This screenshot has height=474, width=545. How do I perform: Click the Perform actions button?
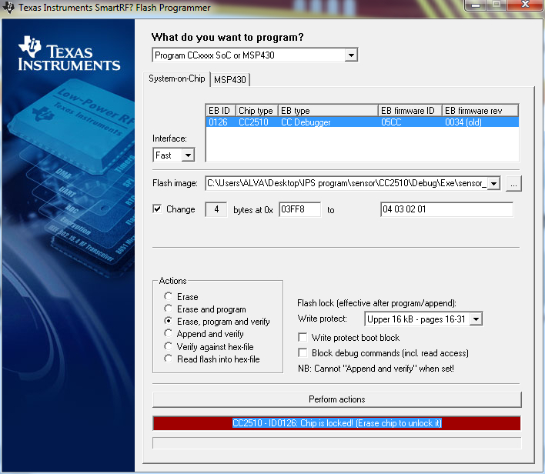pos(337,399)
